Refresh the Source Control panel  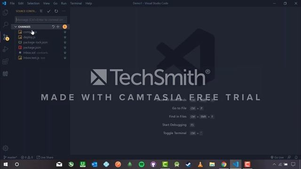(x=56, y=11)
